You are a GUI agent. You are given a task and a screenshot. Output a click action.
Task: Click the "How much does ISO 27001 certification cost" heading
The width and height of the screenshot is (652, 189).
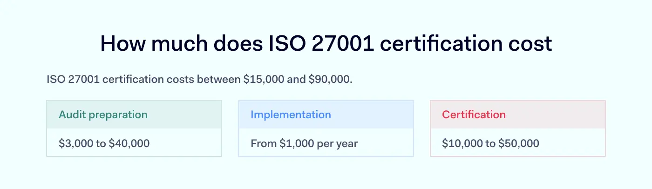[326, 44]
